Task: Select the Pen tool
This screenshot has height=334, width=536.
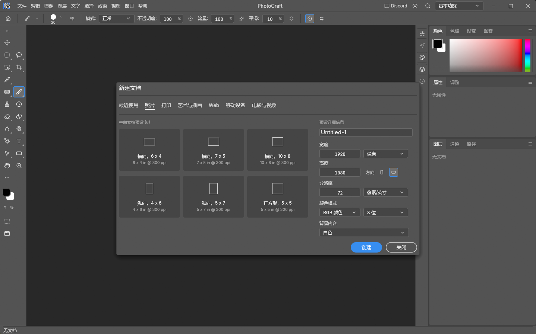Action: [x=7, y=141]
